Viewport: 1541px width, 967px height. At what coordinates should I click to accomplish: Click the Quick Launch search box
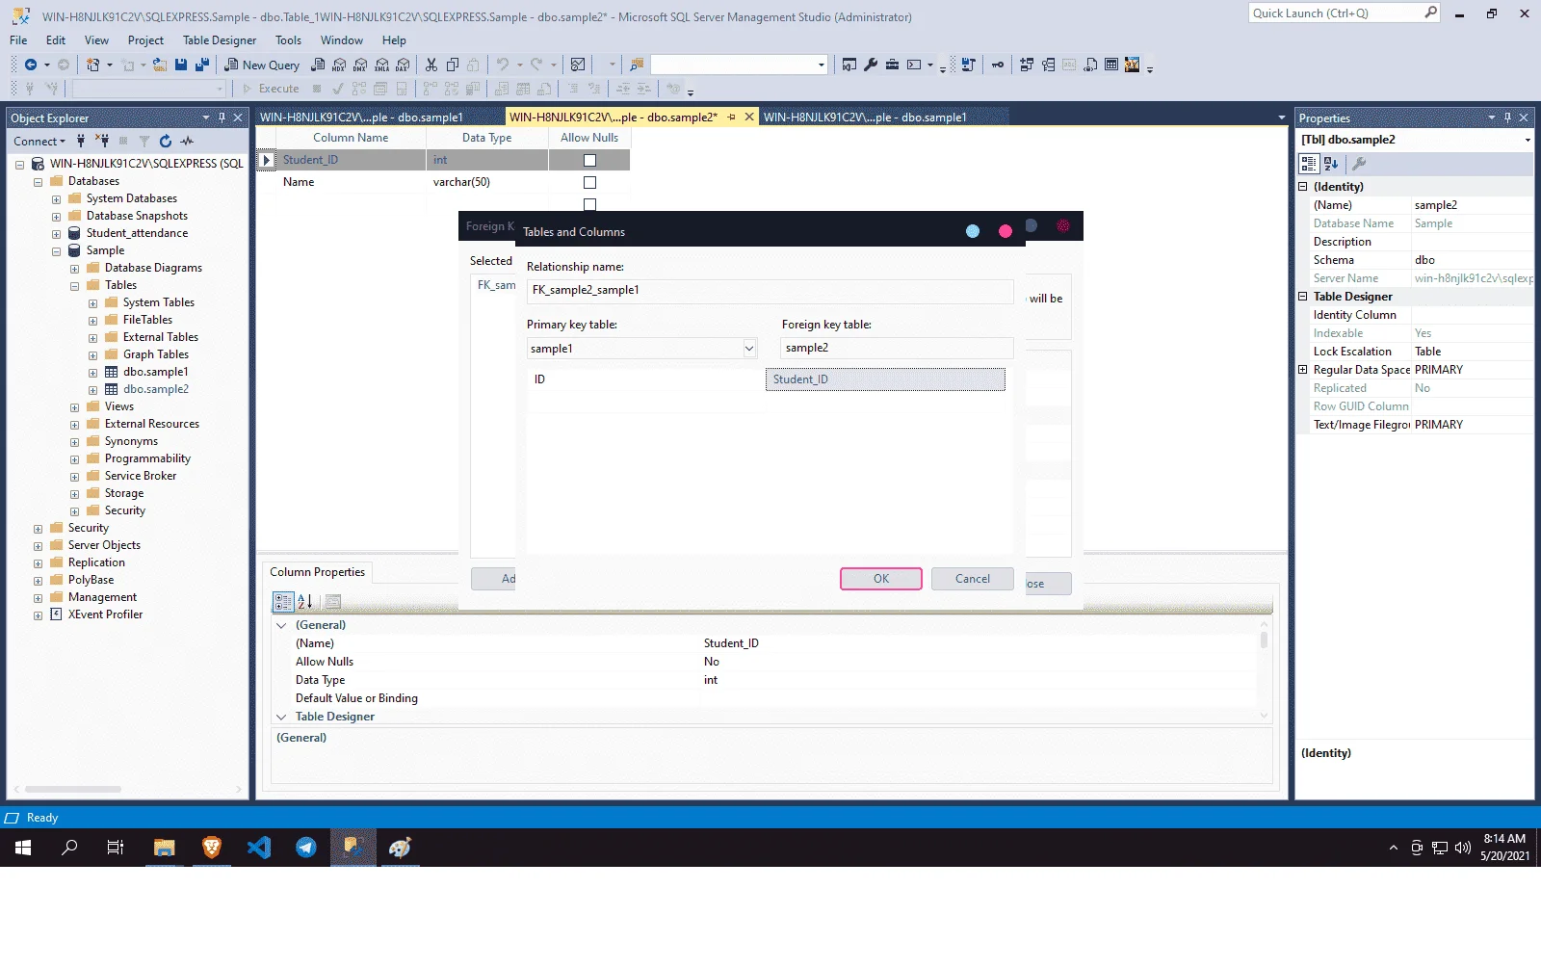point(1345,13)
